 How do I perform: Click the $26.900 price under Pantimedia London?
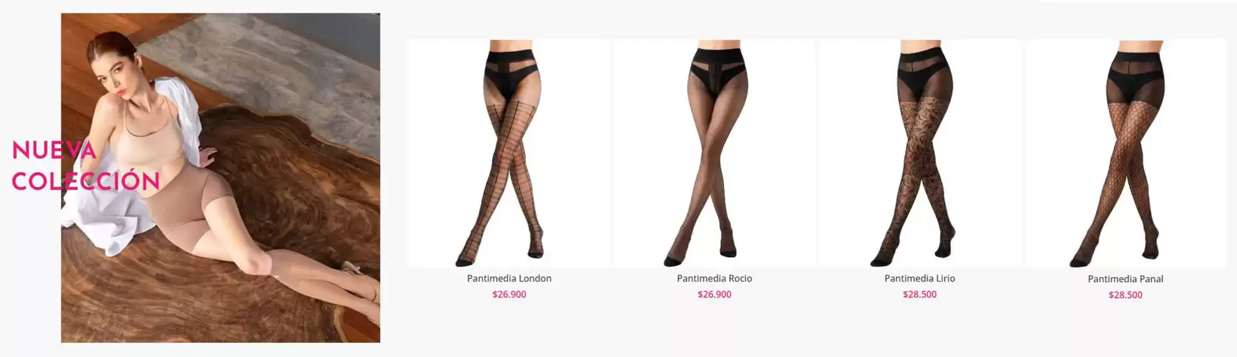coord(509,295)
